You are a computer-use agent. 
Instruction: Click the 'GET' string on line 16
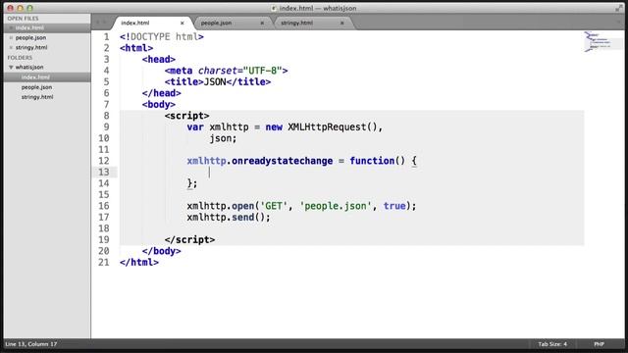click(274, 206)
